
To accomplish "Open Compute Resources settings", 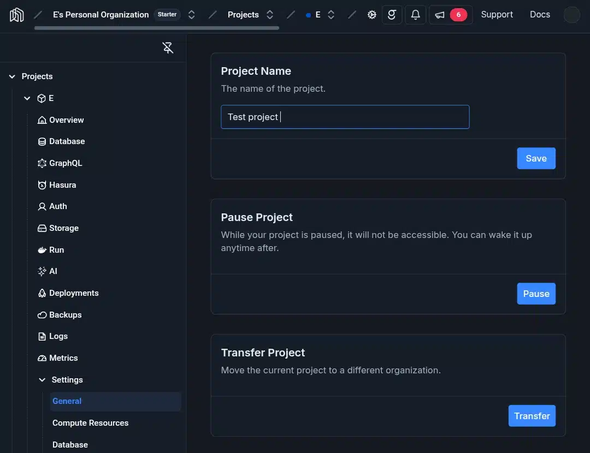I will coord(90,423).
